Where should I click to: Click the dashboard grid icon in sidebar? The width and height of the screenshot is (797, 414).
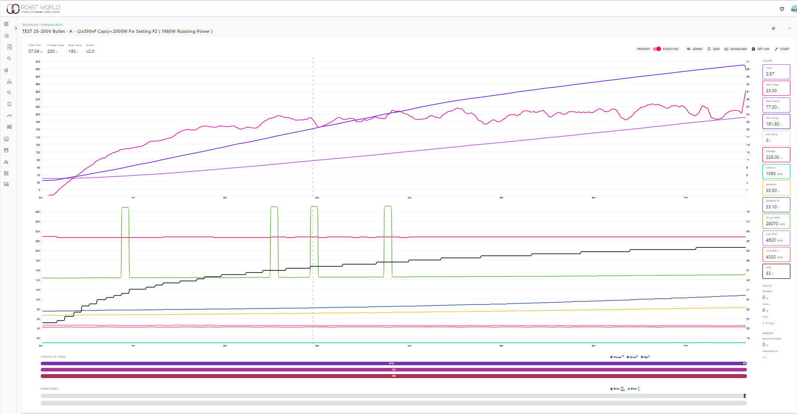6,24
